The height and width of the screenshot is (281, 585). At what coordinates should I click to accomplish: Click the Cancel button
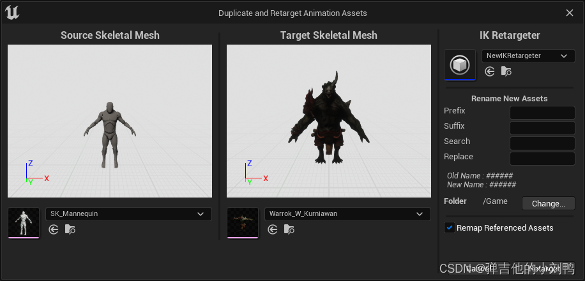point(478,268)
